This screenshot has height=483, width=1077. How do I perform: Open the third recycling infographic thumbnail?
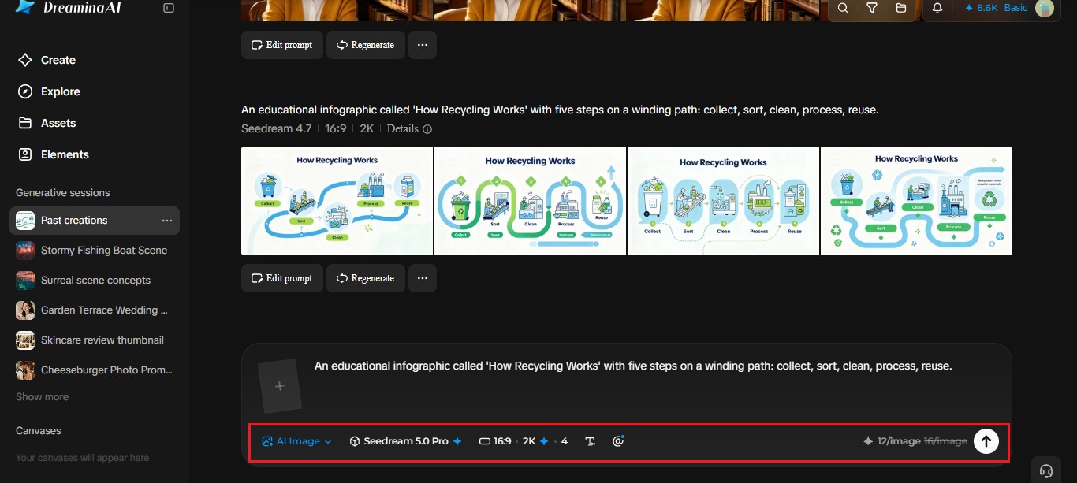[723, 201]
